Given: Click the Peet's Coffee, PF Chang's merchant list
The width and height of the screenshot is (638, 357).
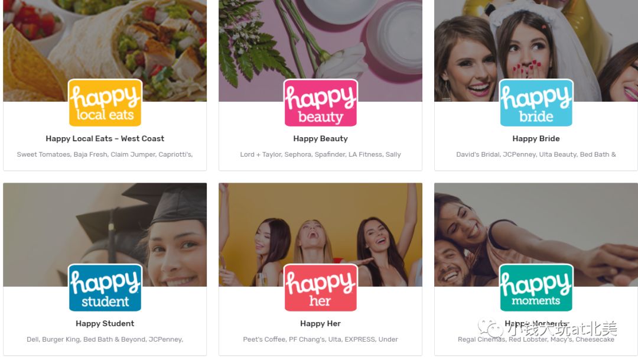Looking at the screenshot, I should coord(321,339).
